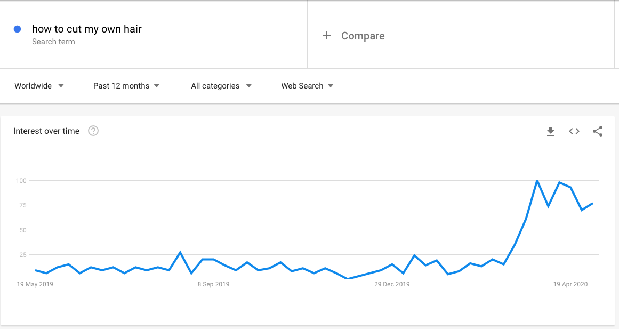Expand the All categories dropdown
Image resolution: width=619 pixels, height=329 pixels.
pos(221,86)
